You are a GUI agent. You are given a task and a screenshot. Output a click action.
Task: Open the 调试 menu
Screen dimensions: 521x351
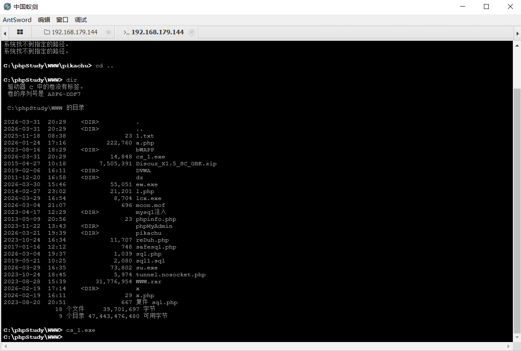pos(81,20)
